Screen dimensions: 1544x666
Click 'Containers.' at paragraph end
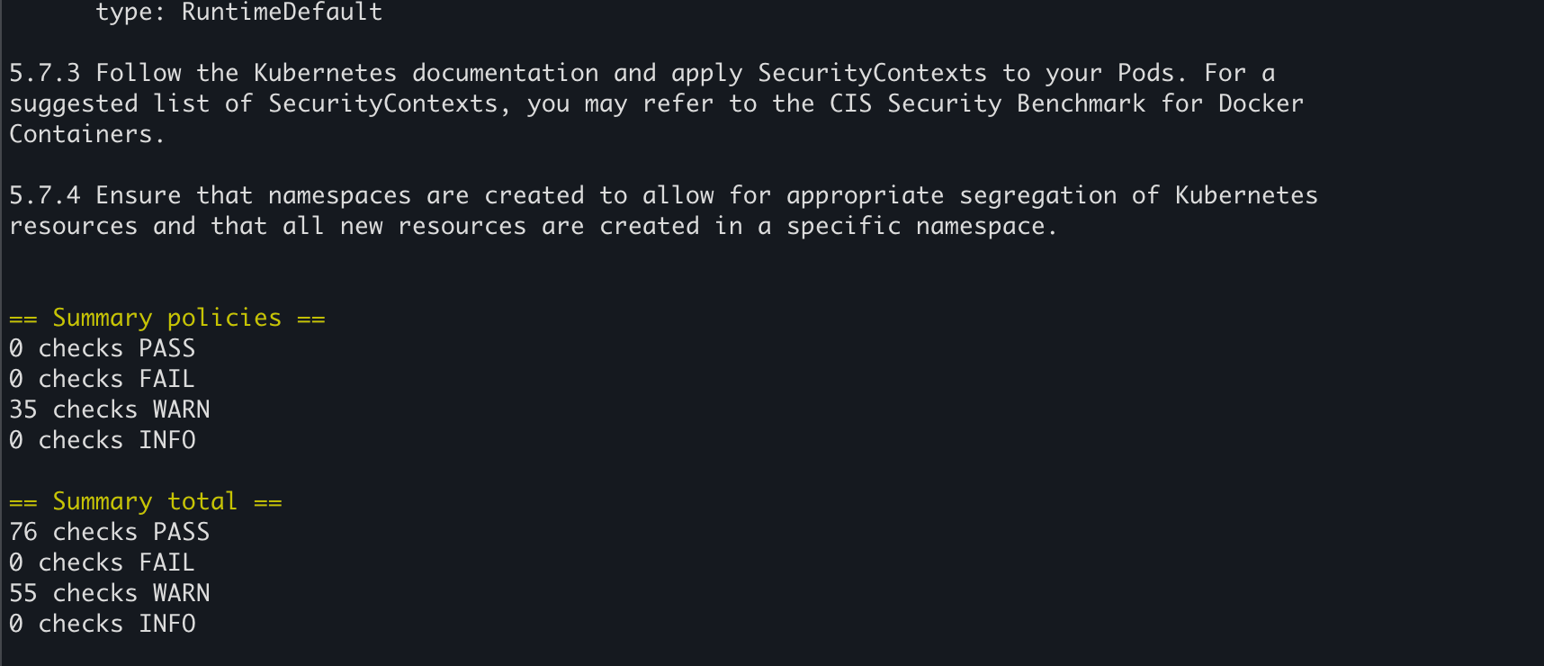(86, 134)
